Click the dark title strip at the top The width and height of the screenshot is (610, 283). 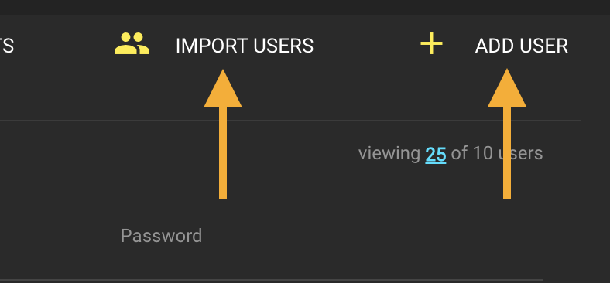coord(305,8)
